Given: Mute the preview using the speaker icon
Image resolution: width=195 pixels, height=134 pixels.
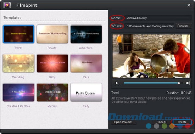Looking at the screenshot, I should click(188, 83).
